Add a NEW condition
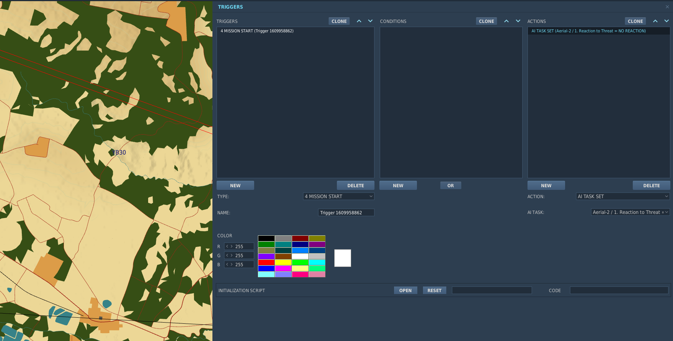This screenshot has height=341, width=673. pos(398,185)
